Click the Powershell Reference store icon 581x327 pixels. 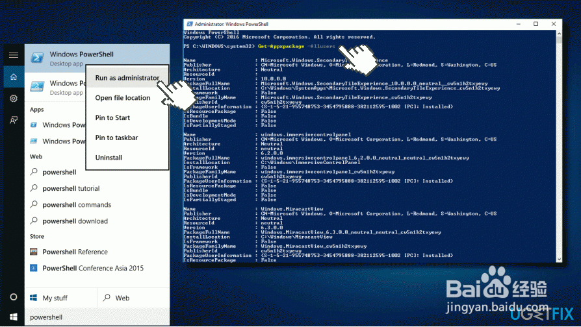click(x=33, y=252)
